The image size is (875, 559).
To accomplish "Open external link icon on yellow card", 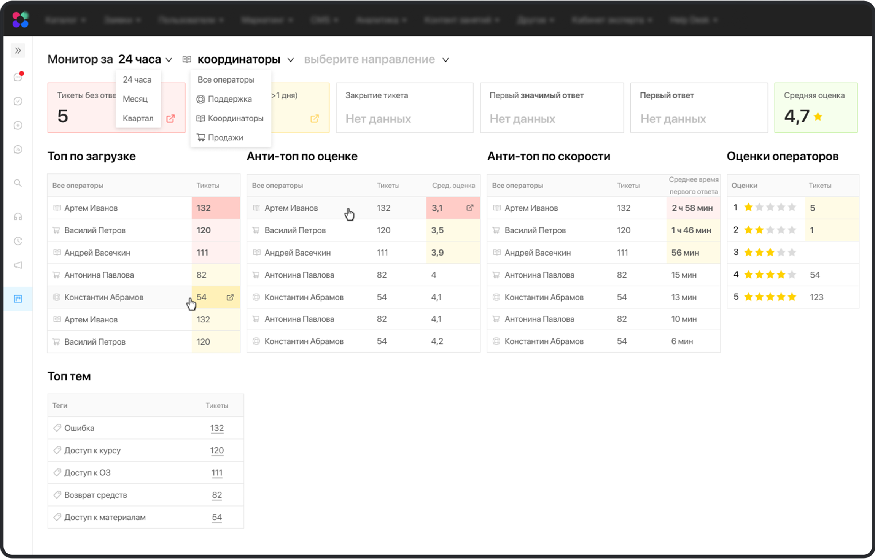I will 315,119.
